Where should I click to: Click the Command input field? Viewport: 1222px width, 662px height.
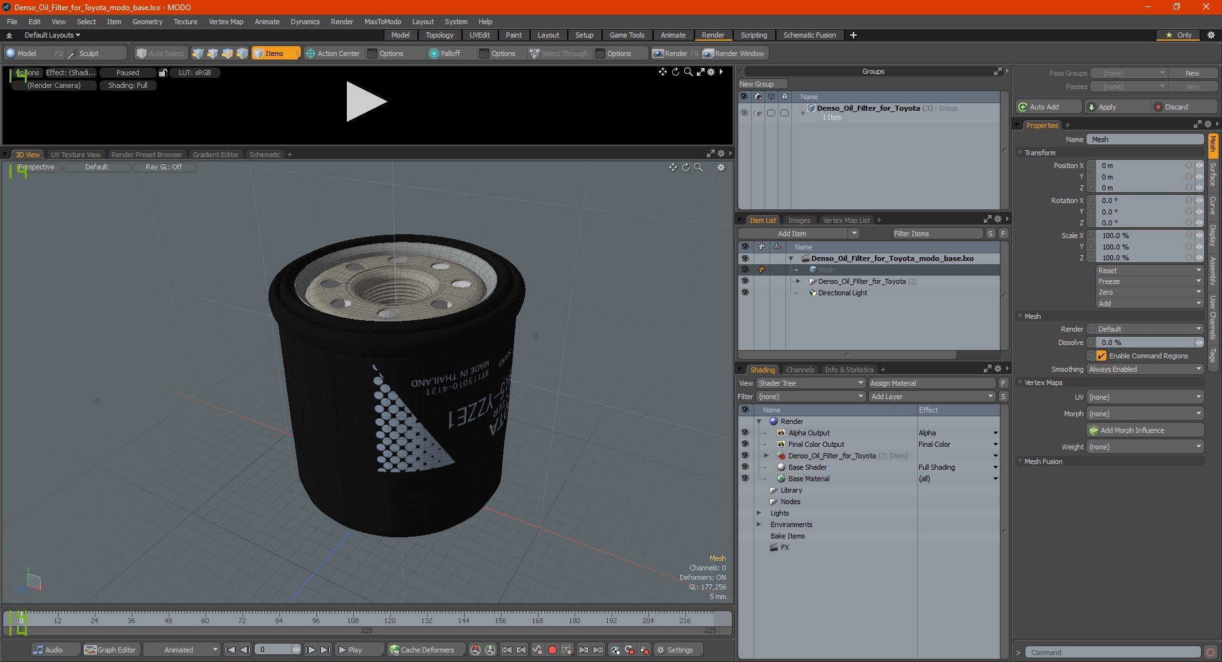click(1113, 652)
